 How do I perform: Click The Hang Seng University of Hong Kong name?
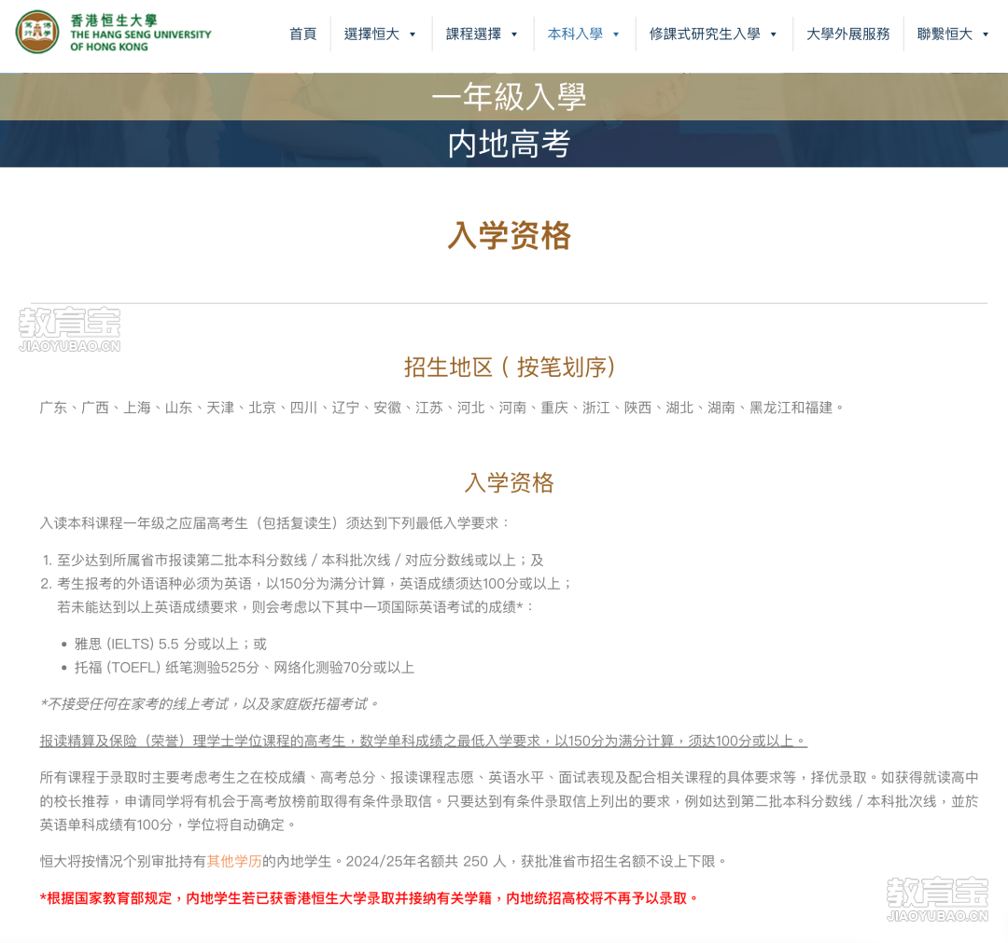[141, 34]
